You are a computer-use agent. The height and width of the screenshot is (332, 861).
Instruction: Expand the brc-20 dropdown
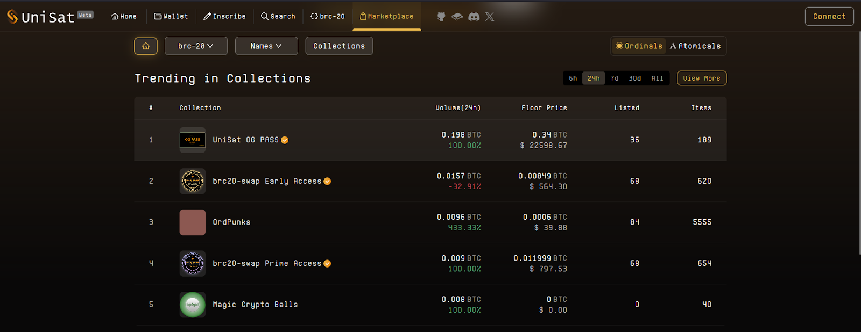click(196, 46)
